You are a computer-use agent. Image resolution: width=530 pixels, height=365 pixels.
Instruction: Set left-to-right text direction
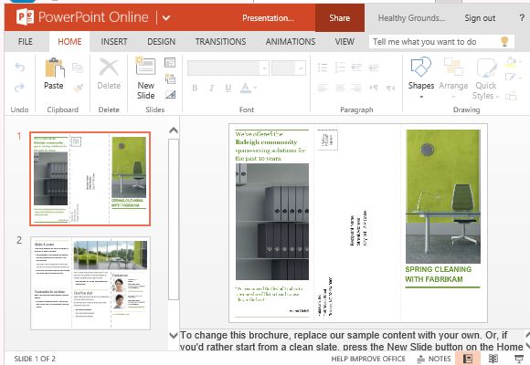point(374,89)
